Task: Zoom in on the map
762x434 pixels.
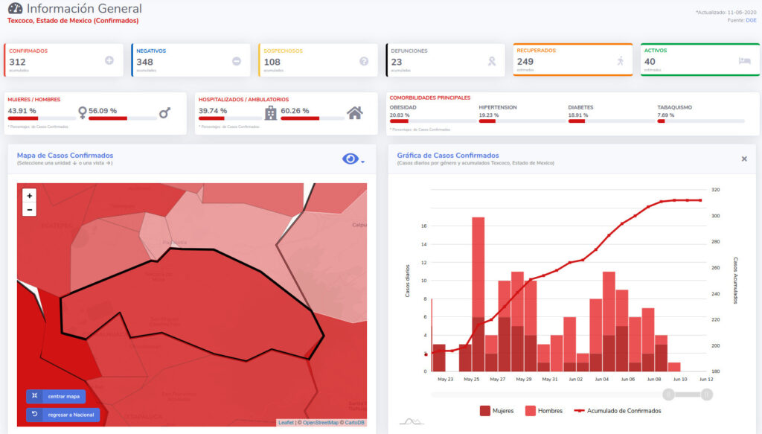Action: point(30,196)
